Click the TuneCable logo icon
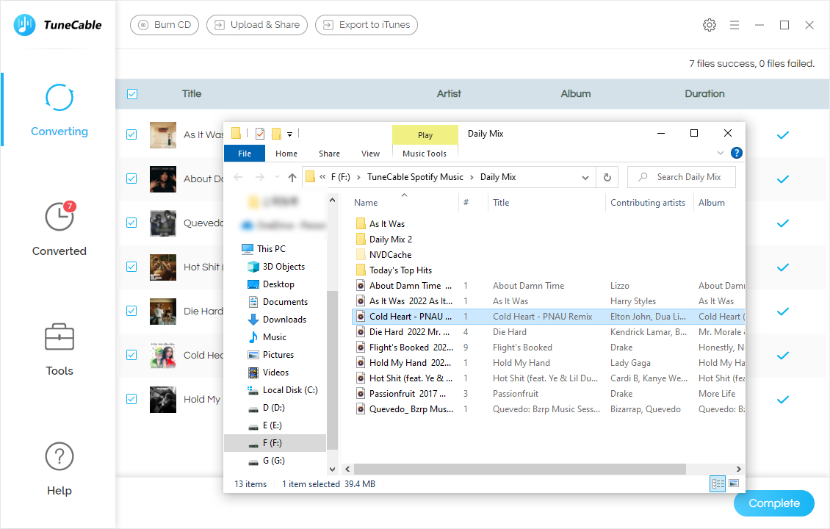This screenshot has height=529, width=830. pos(24,25)
